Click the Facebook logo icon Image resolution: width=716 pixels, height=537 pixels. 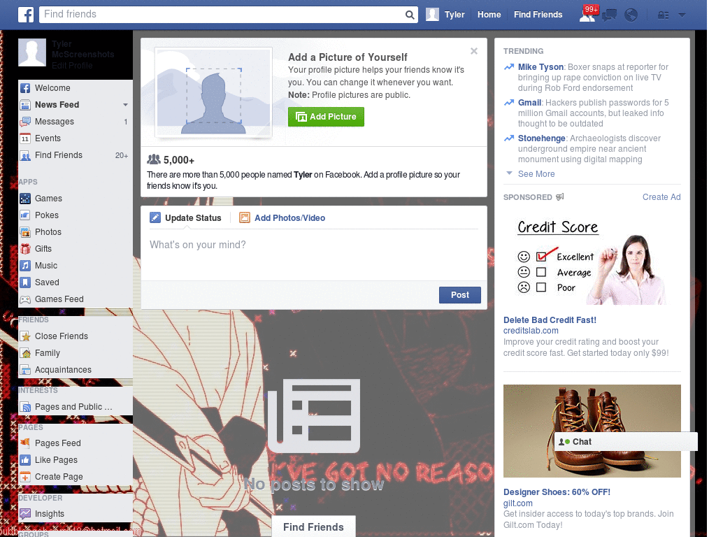pyautogui.click(x=26, y=15)
